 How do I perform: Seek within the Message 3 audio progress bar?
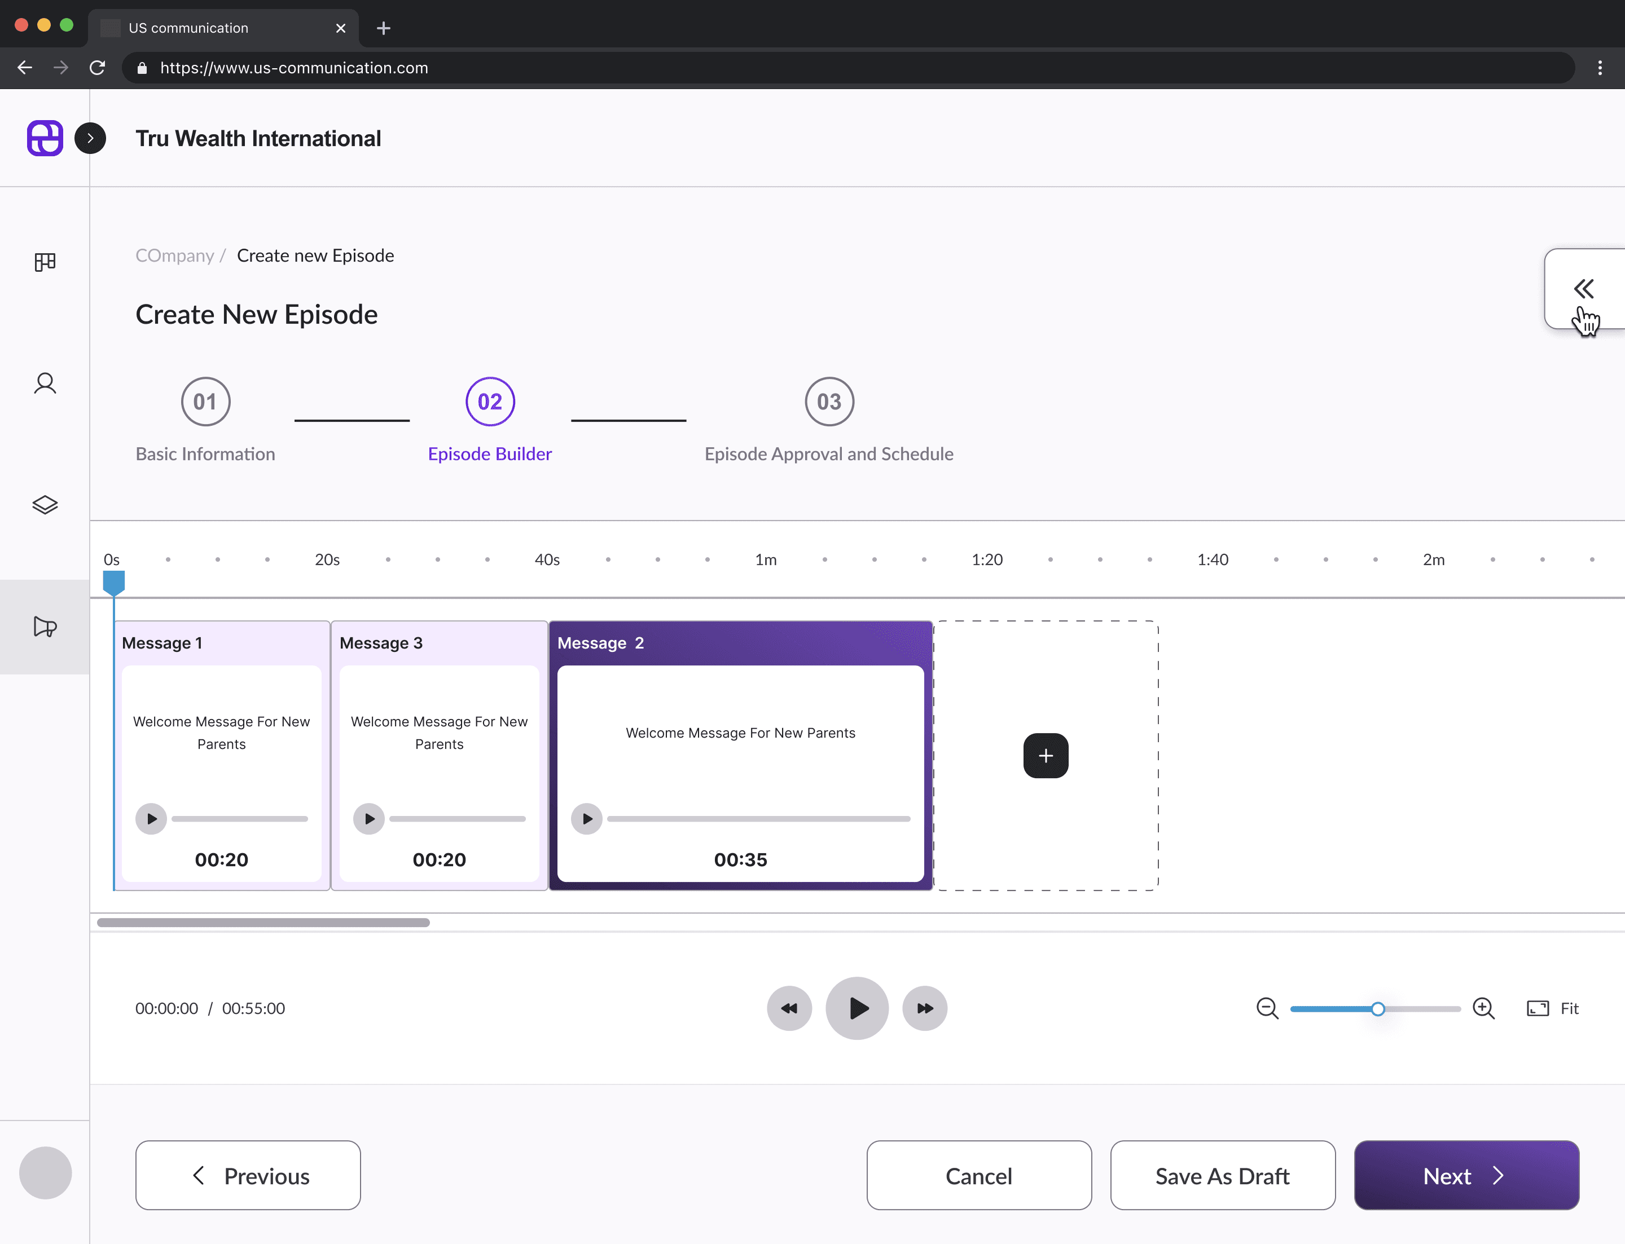458,819
